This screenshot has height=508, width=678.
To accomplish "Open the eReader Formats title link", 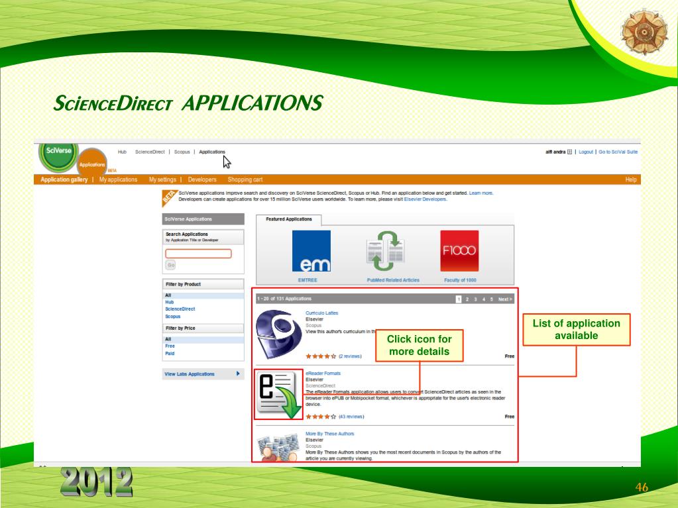I will pos(323,374).
